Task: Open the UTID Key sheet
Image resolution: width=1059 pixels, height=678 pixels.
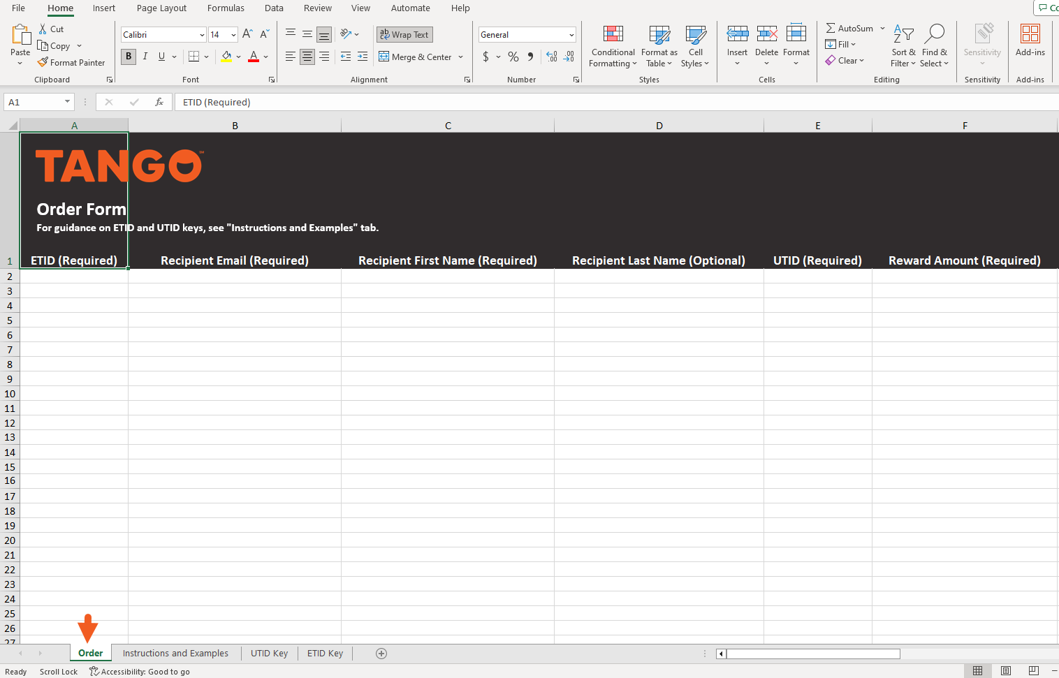Action: [269, 654]
